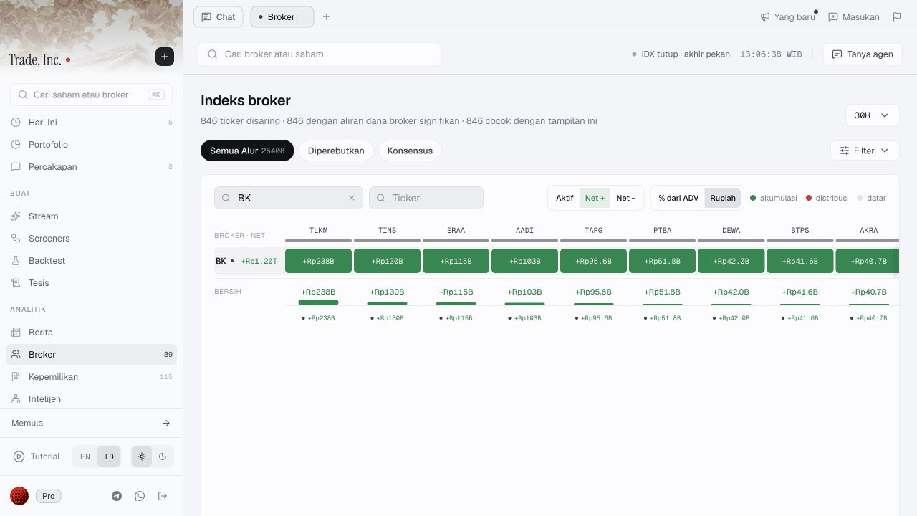The width and height of the screenshot is (917, 516).
Task: Select the Konsensus tab
Action: pyautogui.click(x=410, y=150)
